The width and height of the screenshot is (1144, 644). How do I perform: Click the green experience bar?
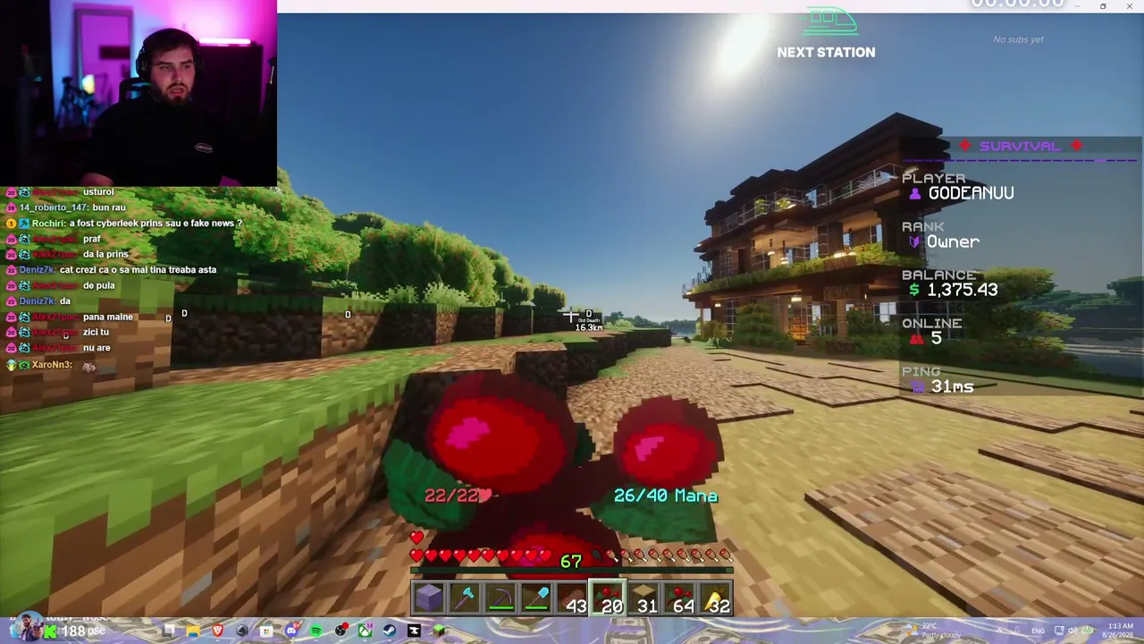coord(572,571)
